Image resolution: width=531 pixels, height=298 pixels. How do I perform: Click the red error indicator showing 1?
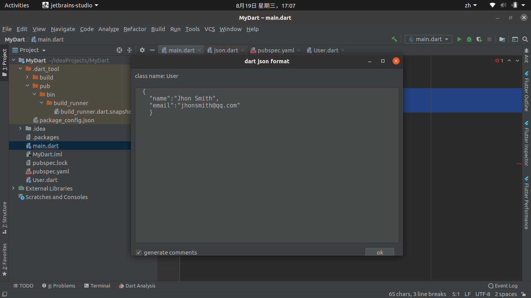(x=499, y=61)
